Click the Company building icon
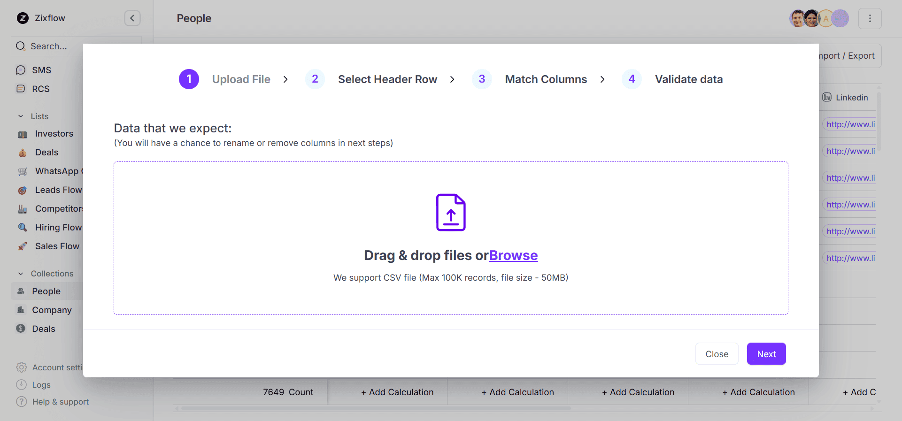Viewport: 902px width, 421px height. [21, 310]
